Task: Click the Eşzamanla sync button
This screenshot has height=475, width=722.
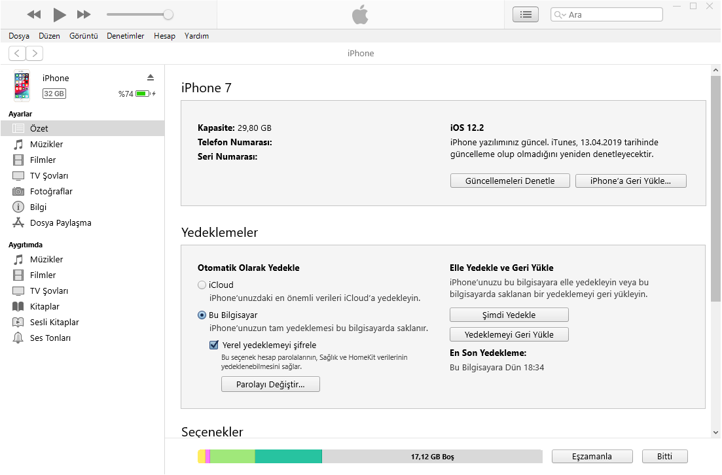Action: [592, 457]
